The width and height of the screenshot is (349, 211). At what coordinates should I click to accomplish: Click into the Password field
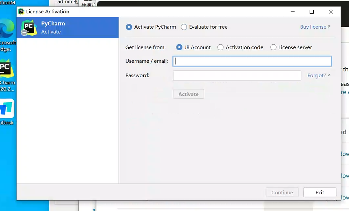point(237,76)
